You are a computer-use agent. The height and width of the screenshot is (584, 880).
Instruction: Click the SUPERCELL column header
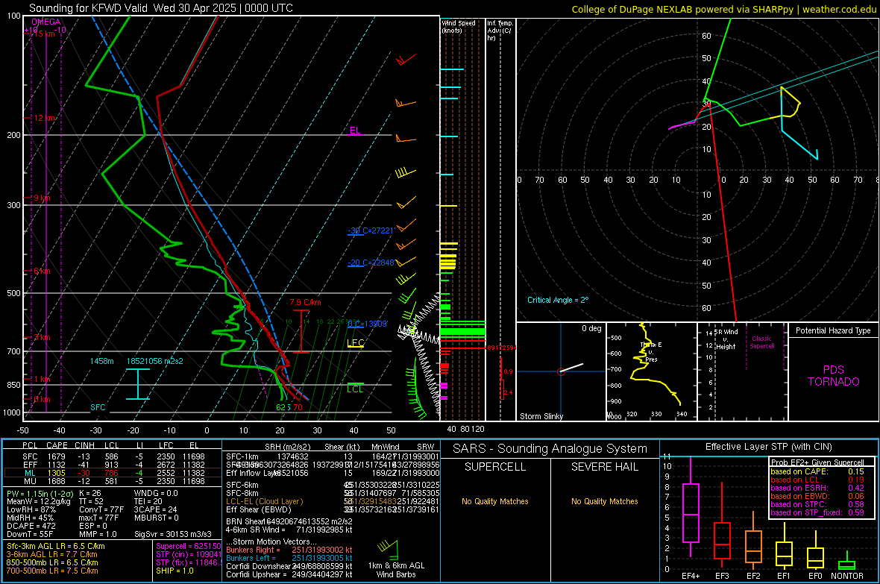[495, 467]
